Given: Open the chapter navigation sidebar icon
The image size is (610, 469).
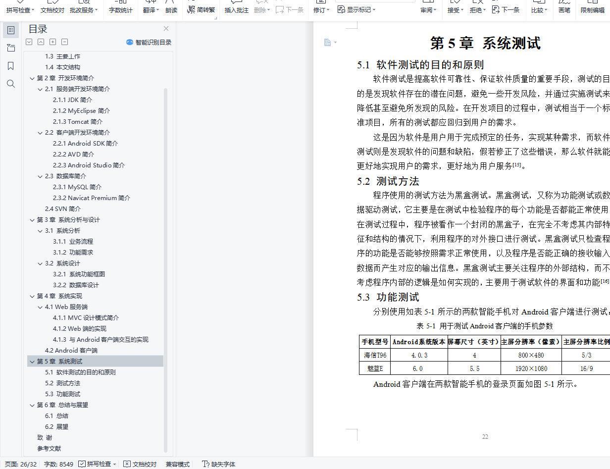Looking at the screenshot, I should click(x=11, y=48).
